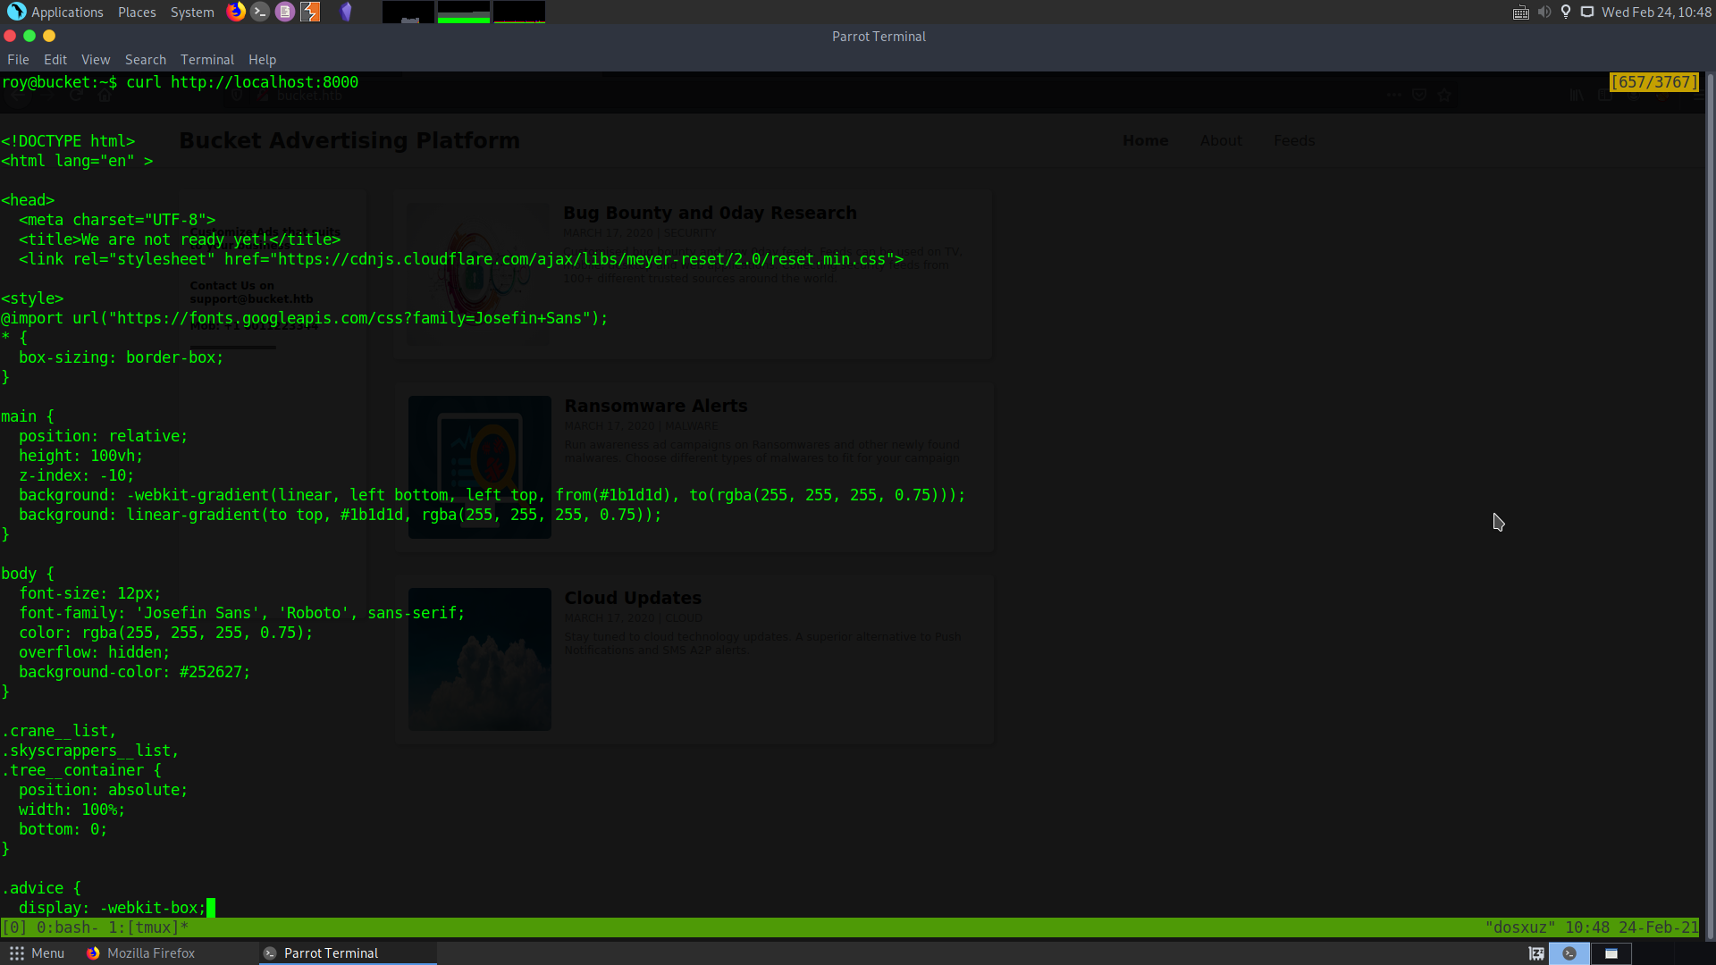This screenshot has width=1716, height=965.
Task: Switch to the first workspace with terminal
Action: pos(1569,953)
